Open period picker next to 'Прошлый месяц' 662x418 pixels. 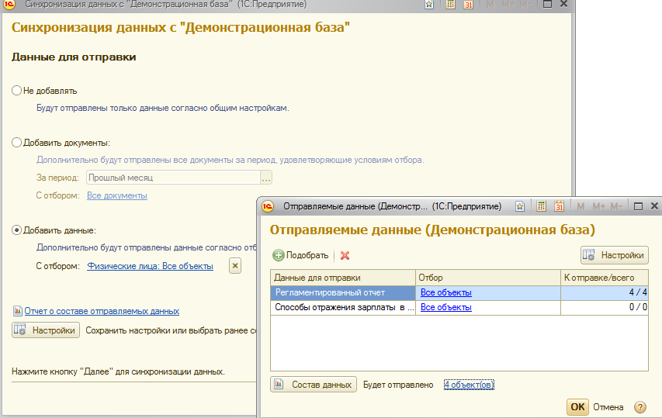(266, 178)
